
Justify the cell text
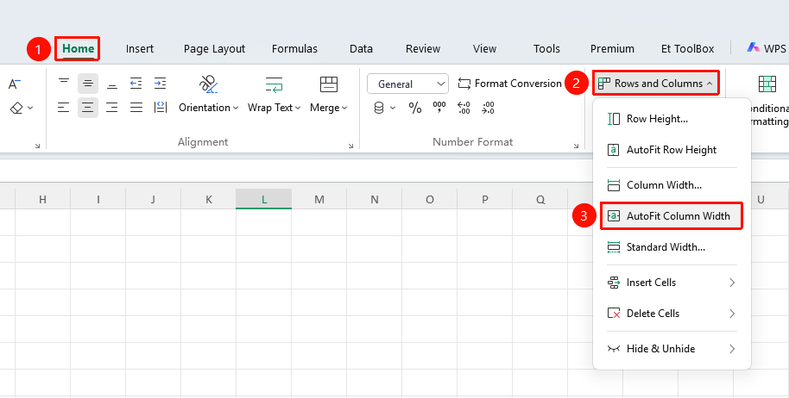click(136, 108)
